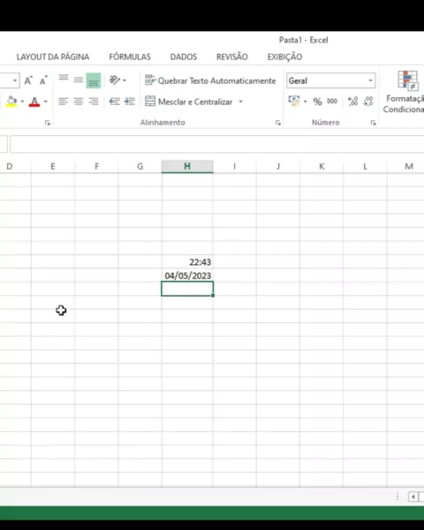
Task: Open the FÓRMULAS ribbon tab
Action: 130,57
